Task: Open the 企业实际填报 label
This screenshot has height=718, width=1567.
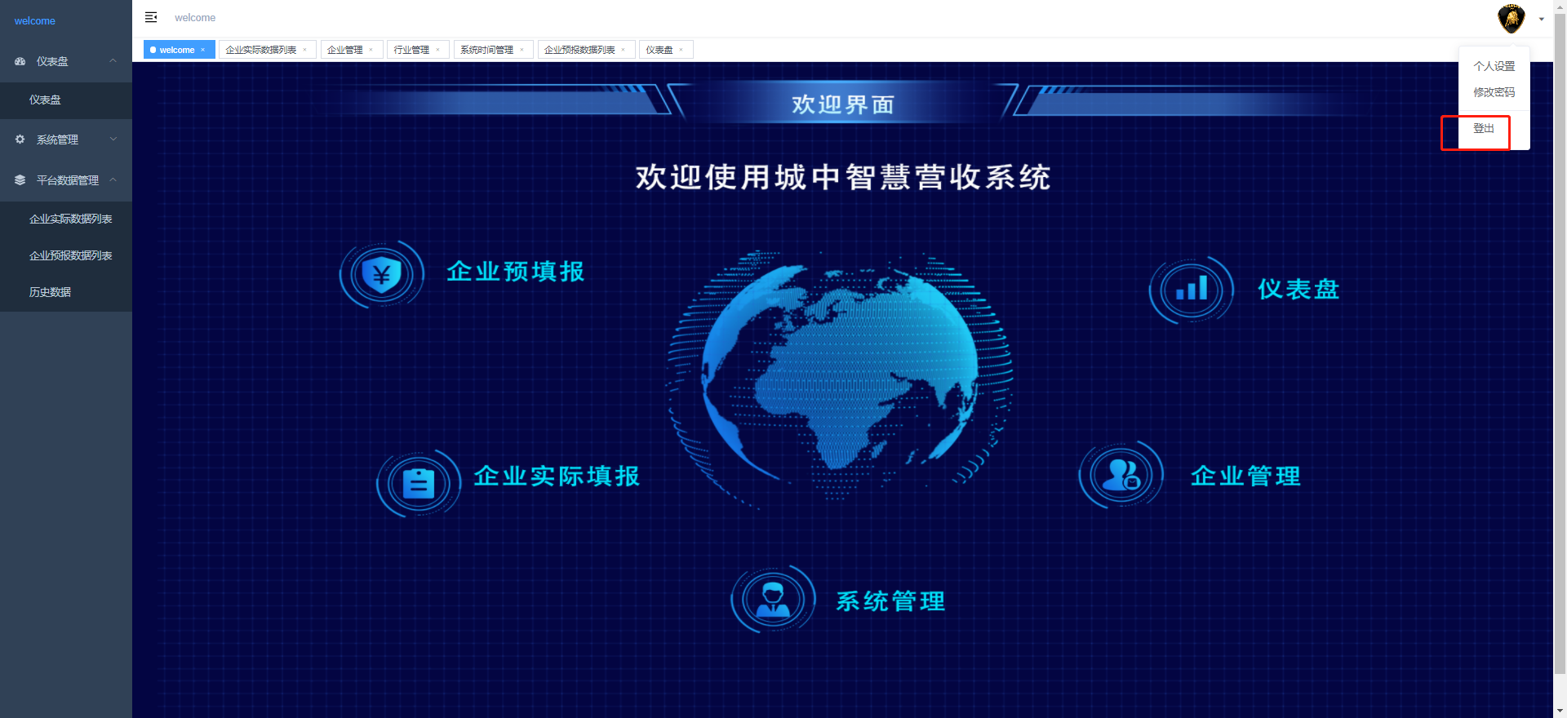Action: coord(557,476)
